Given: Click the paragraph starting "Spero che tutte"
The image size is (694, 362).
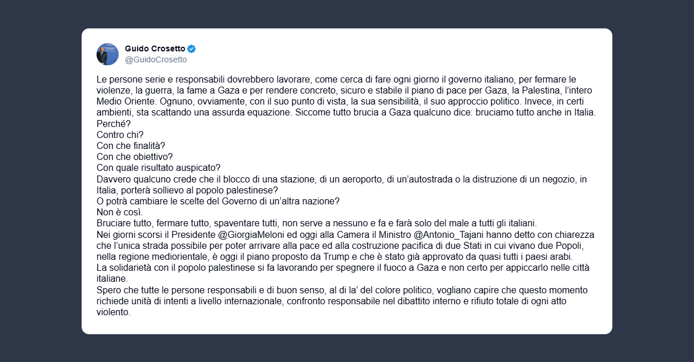Looking at the screenshot, I should (x=289, y=290).
